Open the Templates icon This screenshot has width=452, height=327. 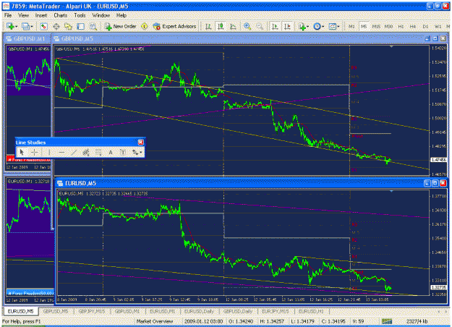tap(333, 27)
